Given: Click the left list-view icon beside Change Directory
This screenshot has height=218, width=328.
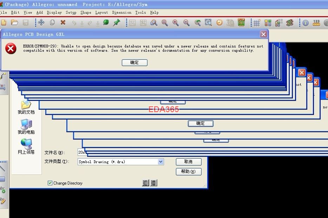Looking at the screenshot, I should (145, 183).
